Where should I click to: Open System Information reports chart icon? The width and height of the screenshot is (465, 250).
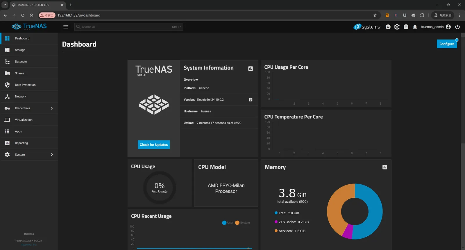tap(251, 69)
